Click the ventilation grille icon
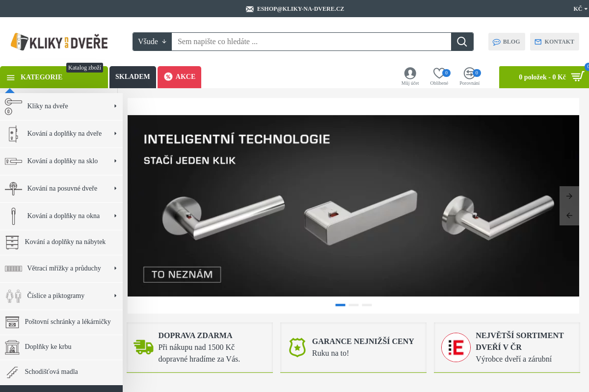This screenshot has width=589, height=392. [x=13, y=269]
